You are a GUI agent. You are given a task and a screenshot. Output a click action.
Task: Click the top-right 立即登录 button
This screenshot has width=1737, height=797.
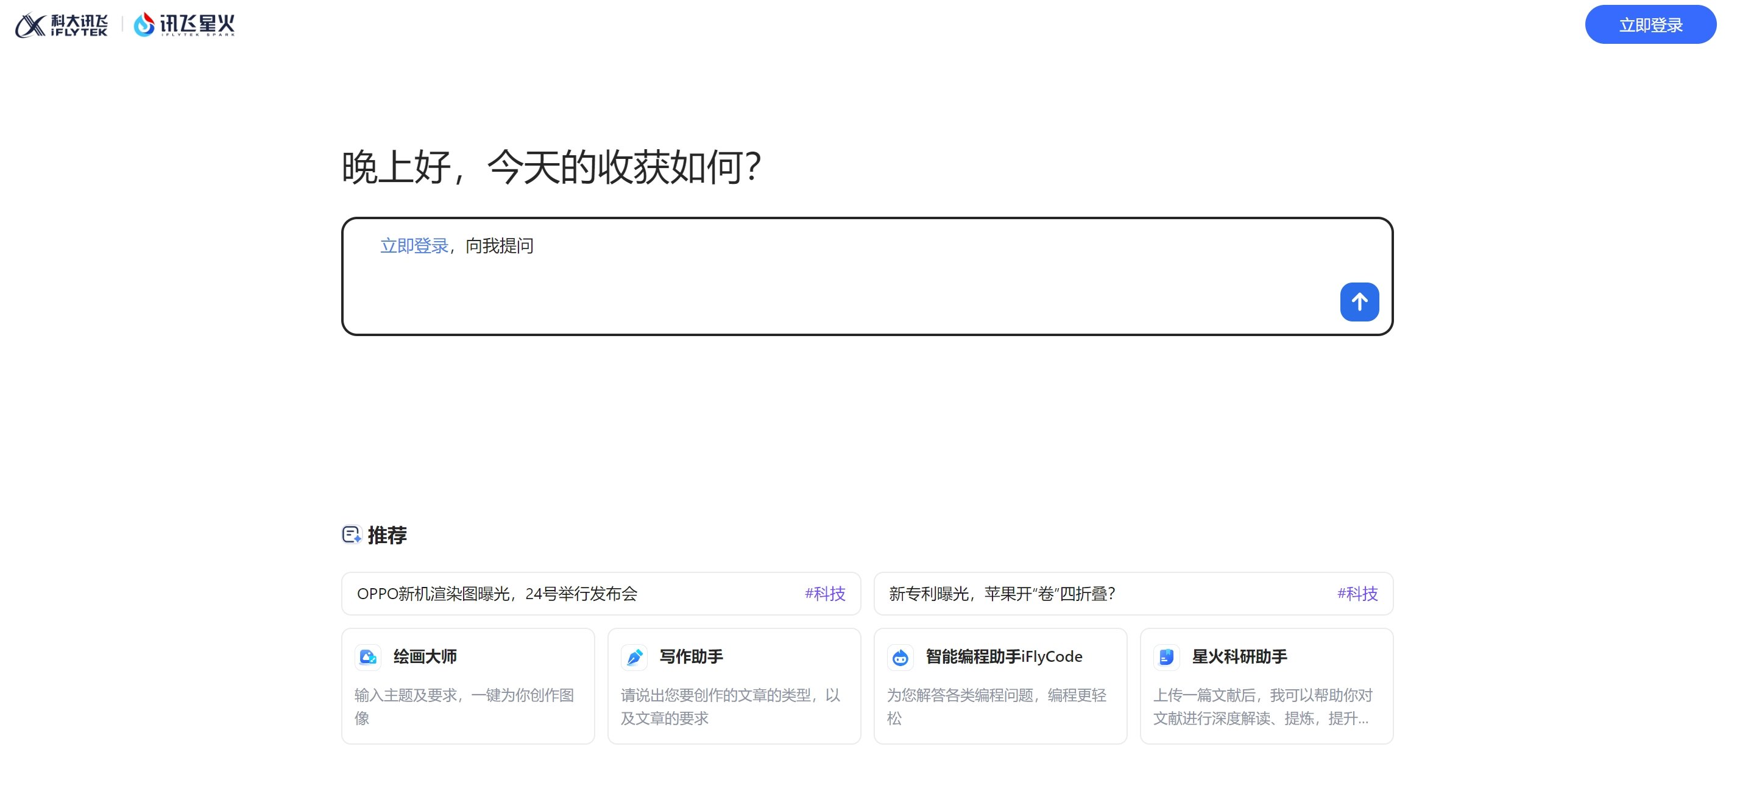[x=1649, y=24]
